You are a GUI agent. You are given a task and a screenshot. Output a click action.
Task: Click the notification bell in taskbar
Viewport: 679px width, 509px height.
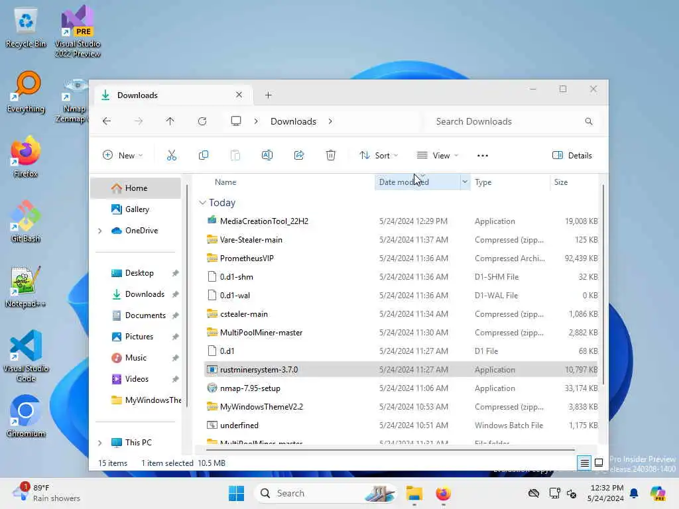pos(634,493)
